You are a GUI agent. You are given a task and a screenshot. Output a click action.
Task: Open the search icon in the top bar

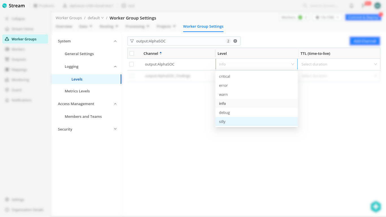pos(304,5)
